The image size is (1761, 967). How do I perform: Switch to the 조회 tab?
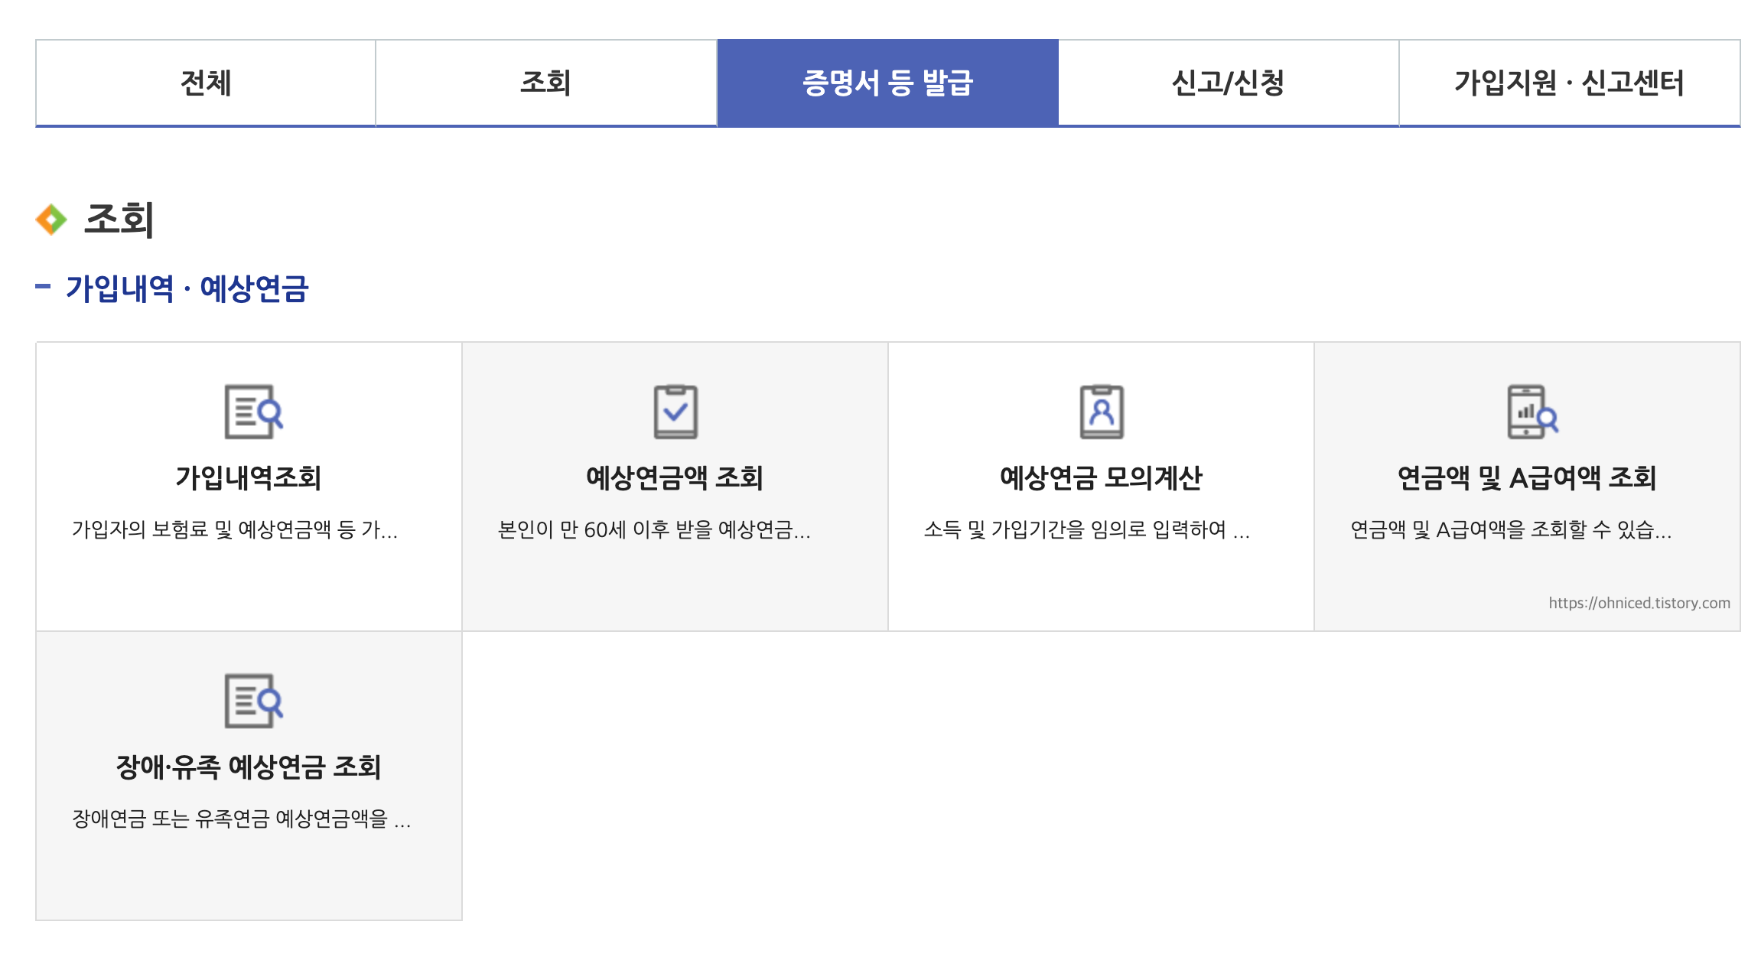point(545,83)
